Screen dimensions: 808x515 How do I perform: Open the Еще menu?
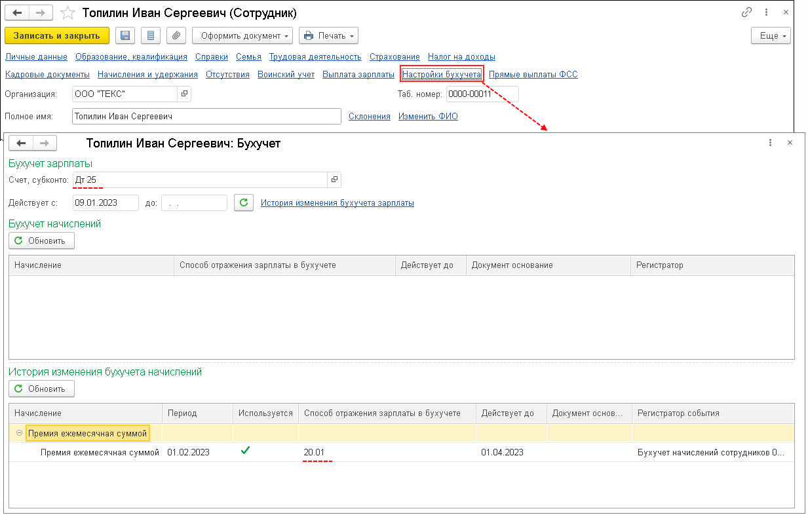point(771,35)
